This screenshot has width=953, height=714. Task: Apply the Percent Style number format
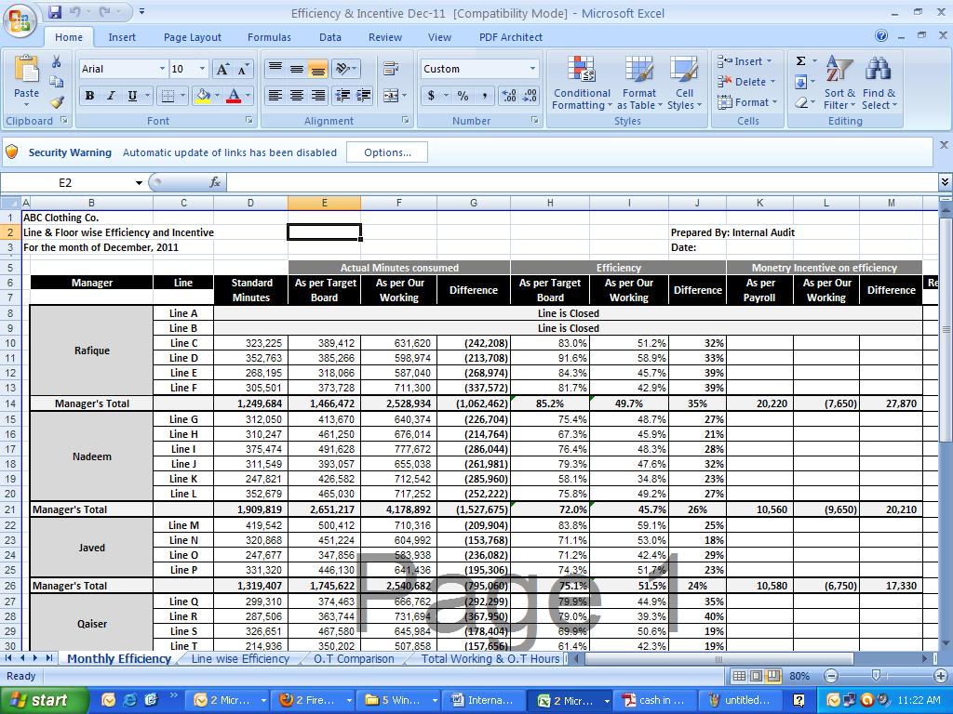tap(463, 96)
